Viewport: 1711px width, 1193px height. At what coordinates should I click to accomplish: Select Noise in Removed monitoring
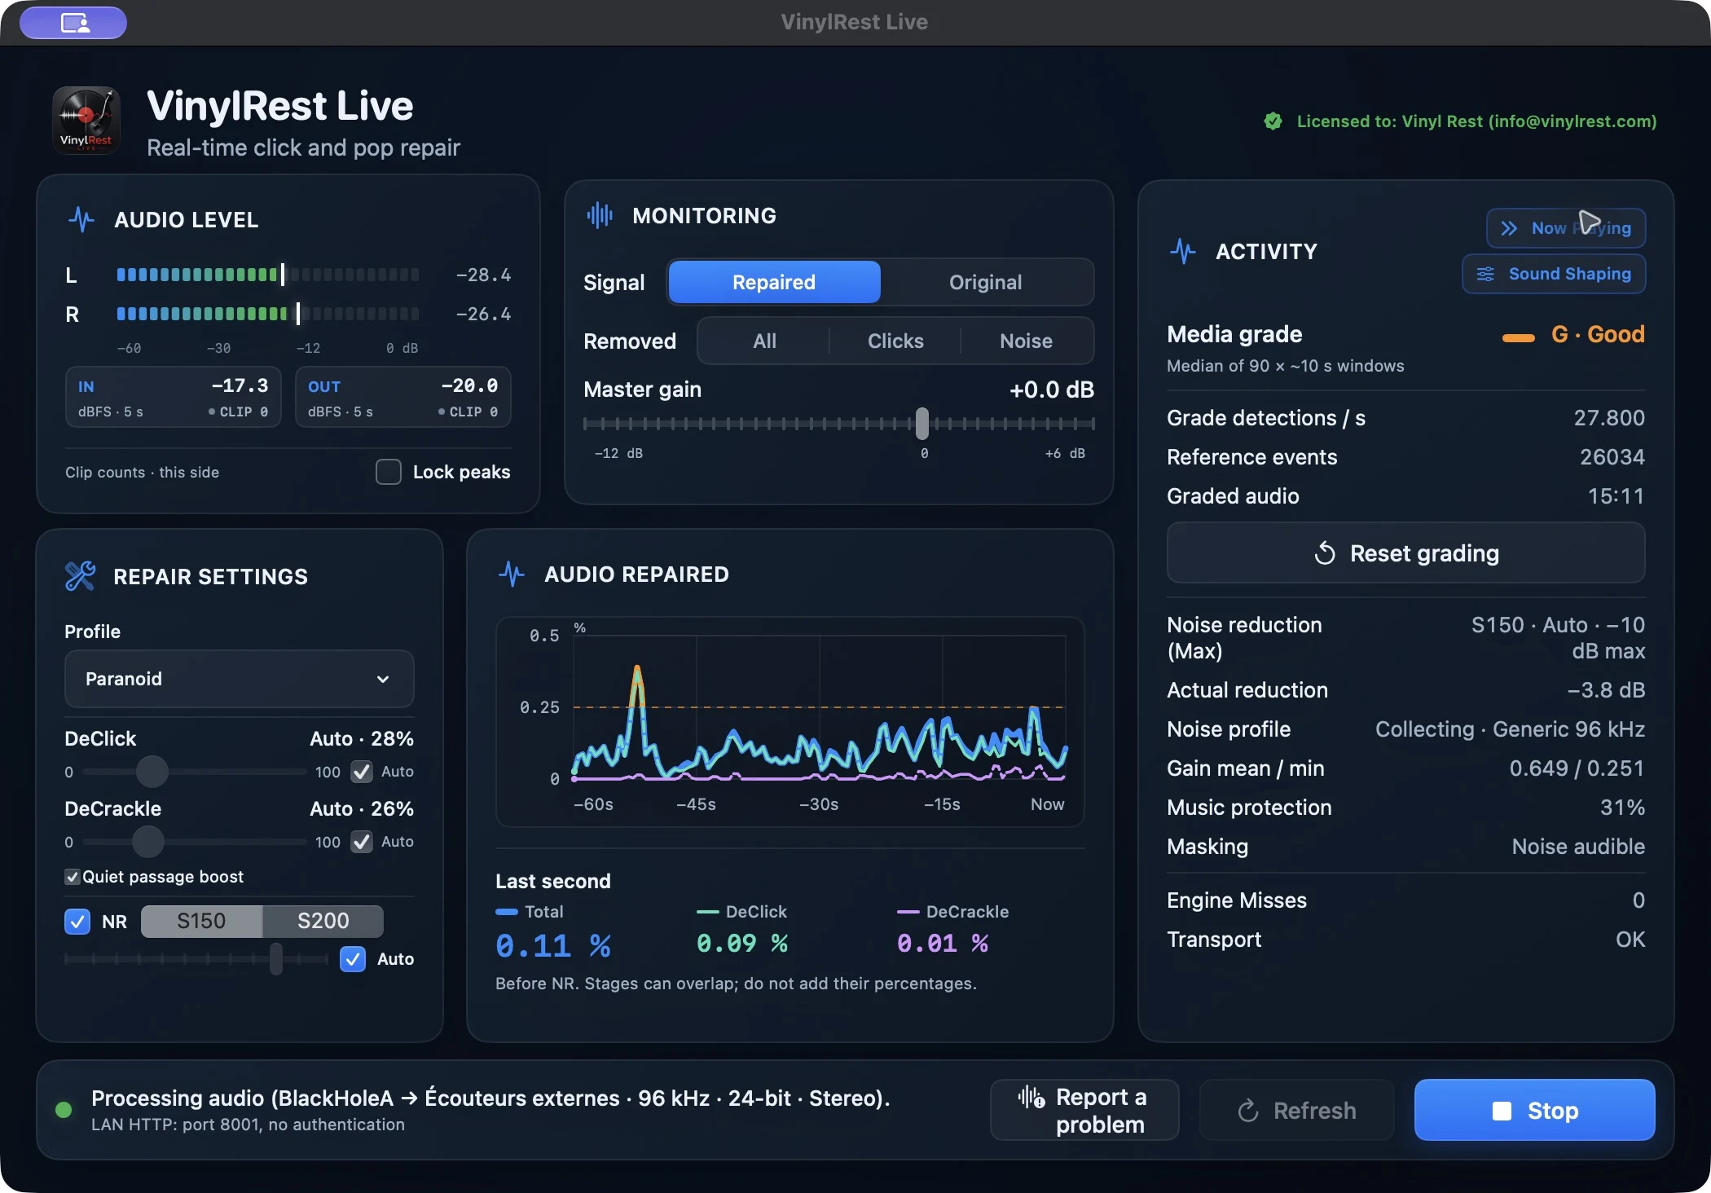click(x=1026, y=341)
